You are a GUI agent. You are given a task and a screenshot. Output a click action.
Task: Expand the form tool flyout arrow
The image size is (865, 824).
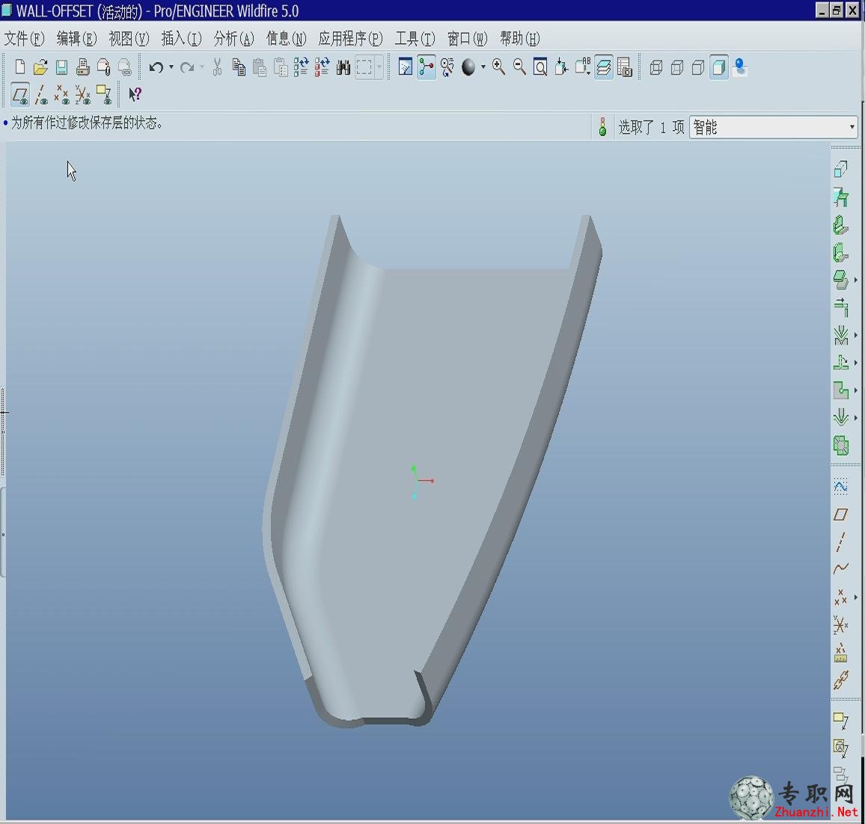point(855,418)
